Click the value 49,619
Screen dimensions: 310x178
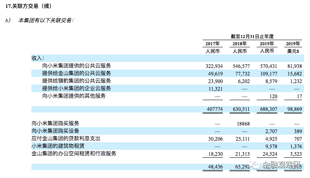point(215,74)
